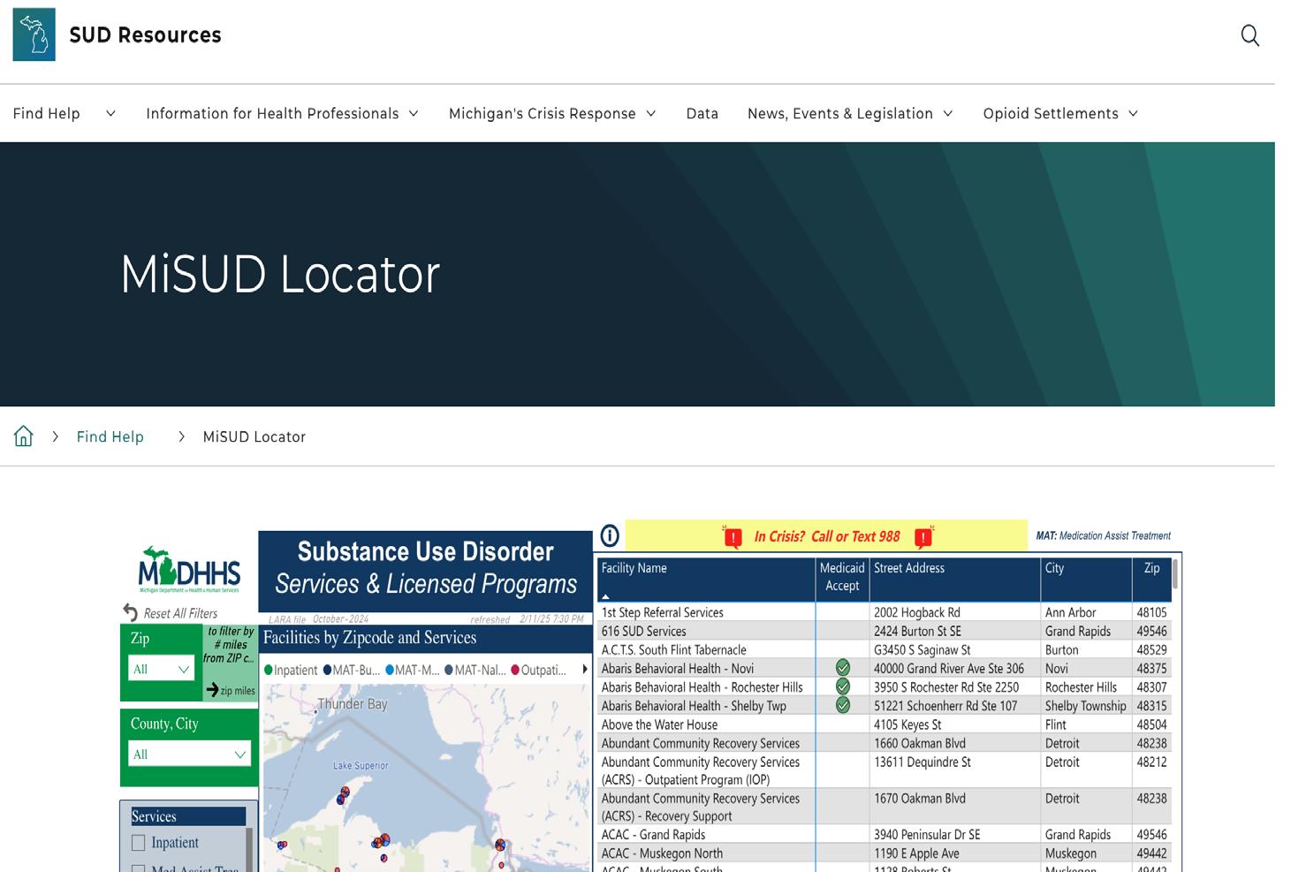
Task: Click the city cell Shelby Township
Action: pyautogui.click(x=1085, y=706)
